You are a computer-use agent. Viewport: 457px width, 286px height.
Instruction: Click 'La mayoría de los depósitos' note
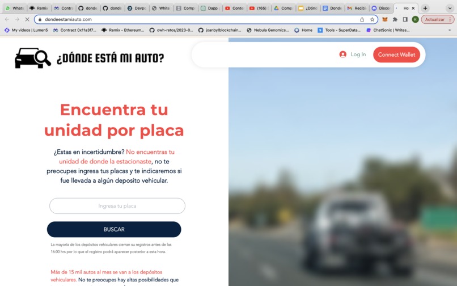(x=111, y=248)
